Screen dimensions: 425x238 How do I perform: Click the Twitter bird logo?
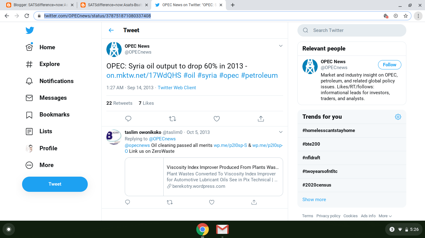pos(30,30)
